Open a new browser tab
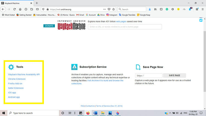Image resolution: width=206 pixels, height=116 pixels. click(37, 3)
